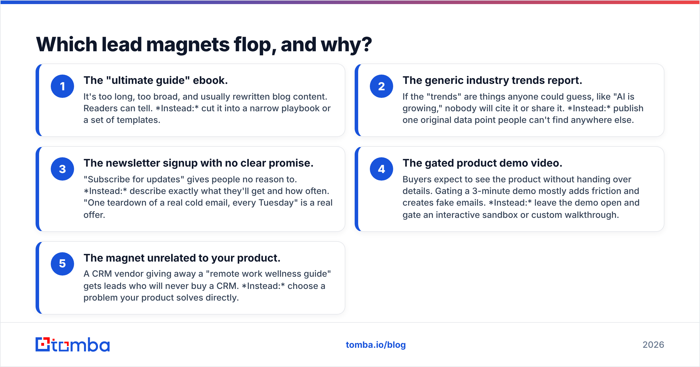Image resolution: width=700 pixels, height=367 pixels.
Task: Click the newsletter signup description paragraph
Action: pos(208,197)
